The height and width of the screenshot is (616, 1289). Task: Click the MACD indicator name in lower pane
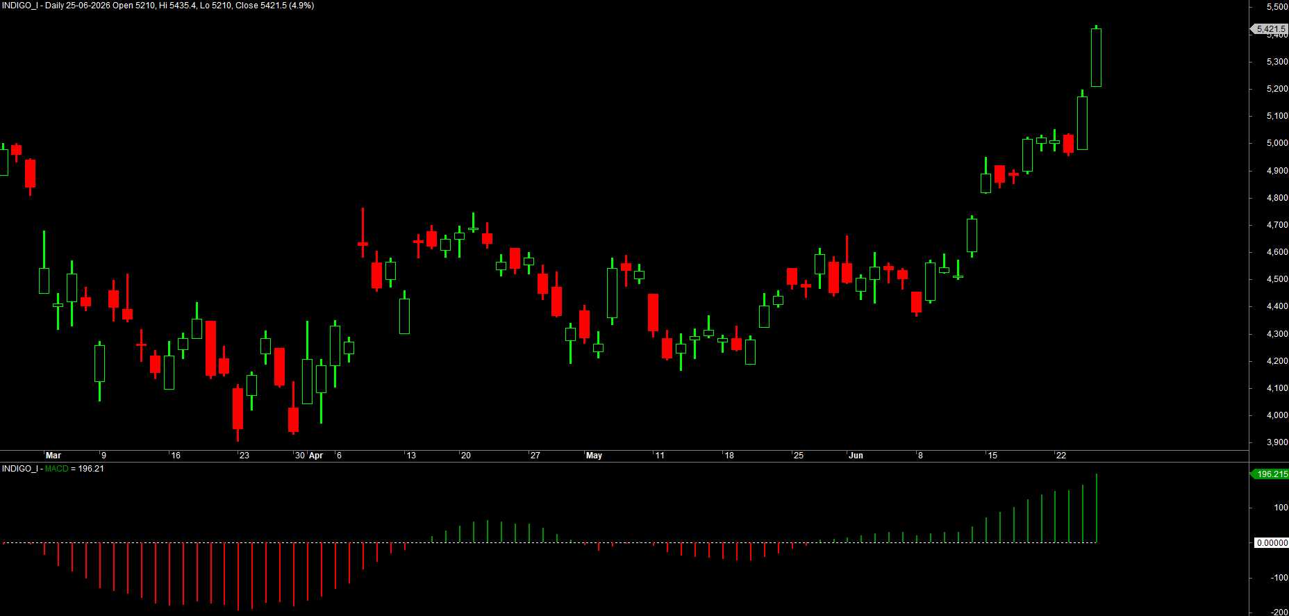click(57, 469)
